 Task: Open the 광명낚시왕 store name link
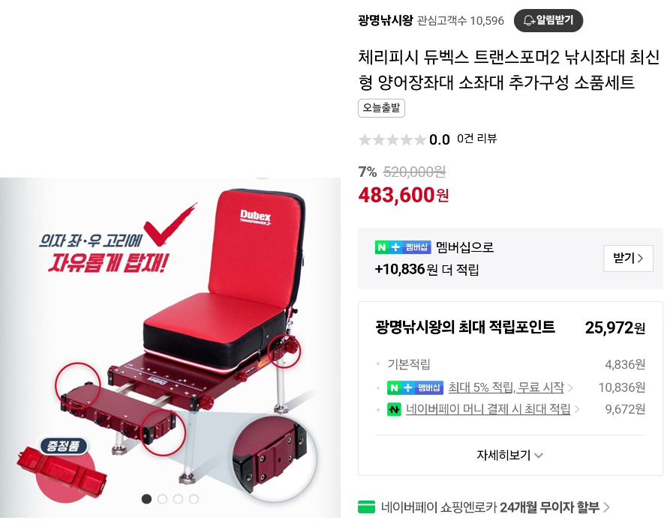386,20
